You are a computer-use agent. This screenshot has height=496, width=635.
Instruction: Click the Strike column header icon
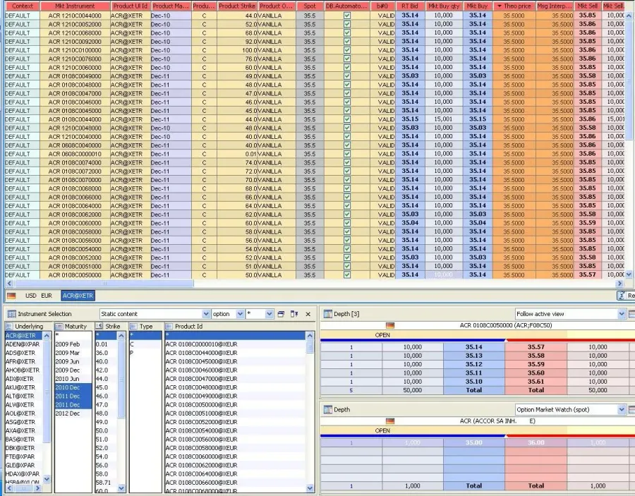[99, 327]
